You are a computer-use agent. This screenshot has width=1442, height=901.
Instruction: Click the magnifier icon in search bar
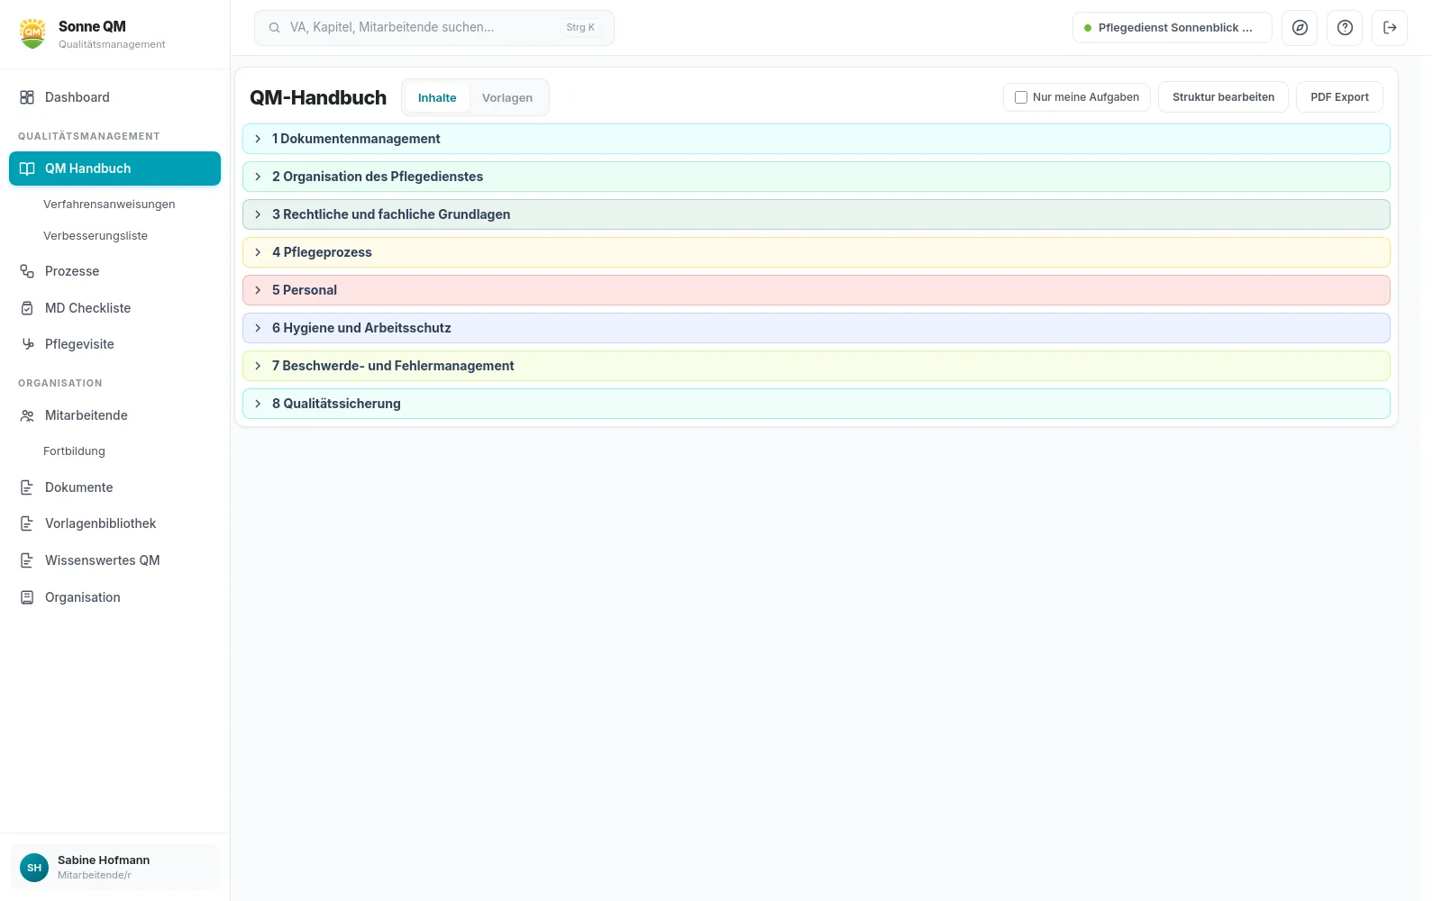(274, 28)
